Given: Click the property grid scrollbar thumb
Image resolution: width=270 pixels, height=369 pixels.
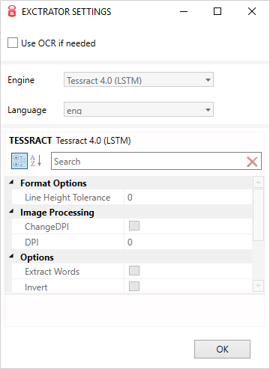Looking at the screenshot, I should coord(258,215).
